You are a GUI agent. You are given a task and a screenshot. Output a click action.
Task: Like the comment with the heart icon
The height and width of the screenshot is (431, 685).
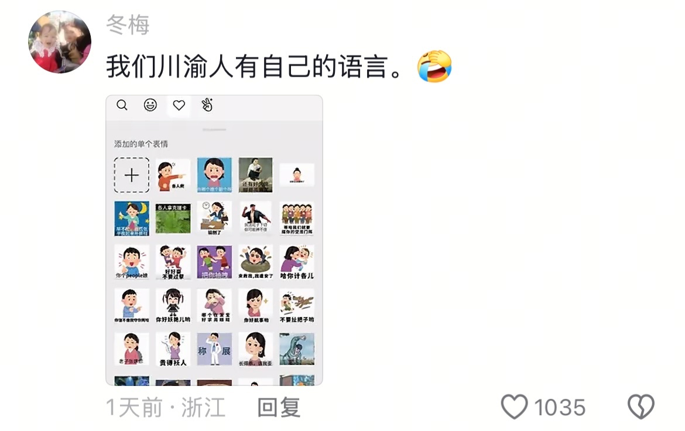tap(514, 406)
